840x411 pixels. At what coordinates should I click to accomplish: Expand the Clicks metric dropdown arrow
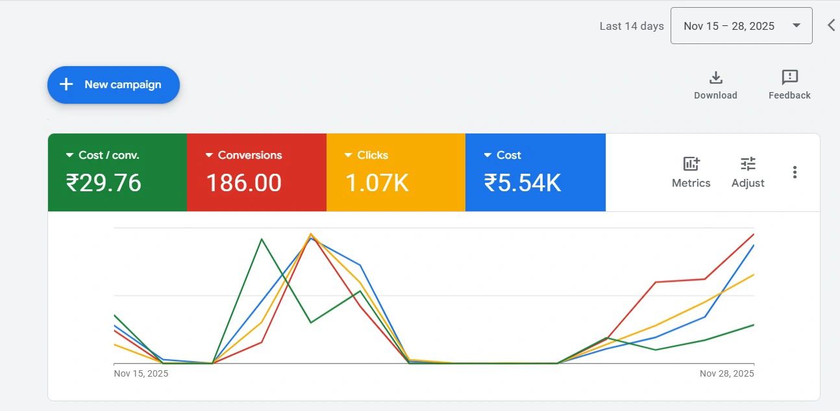[x=349, y=156]
